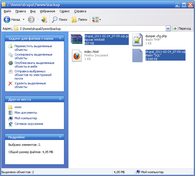Viewport: 195px width, 176px height.
Task: Open the Back history dropdown arrow
Action: point(24,20)
